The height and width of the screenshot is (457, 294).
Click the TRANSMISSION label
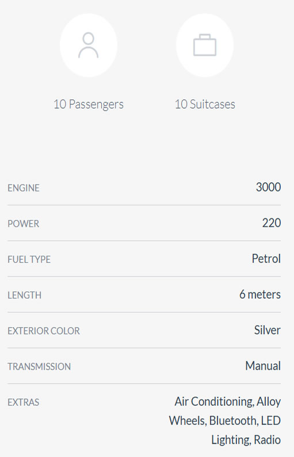point(39,367)
